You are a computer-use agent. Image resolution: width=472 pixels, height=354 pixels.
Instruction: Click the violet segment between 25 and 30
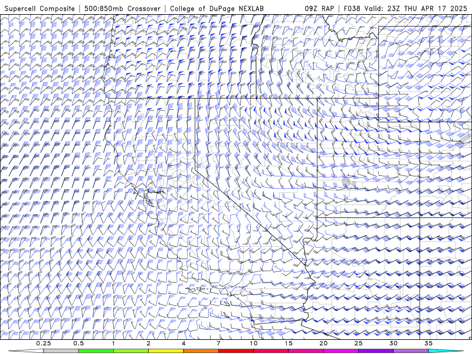[376, 351]
